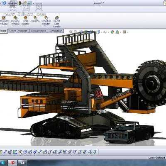Select the bucket wheel in the model
This screenshot has width=166, height=166.
pyautogui.click(x=150, y=83)
